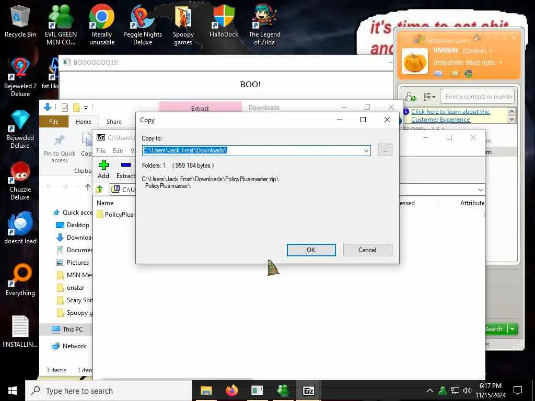The width and height of the screenshot is (535, 401).
Task: Select Quick access in Explorer sidebar
Action: click(73, 213)
